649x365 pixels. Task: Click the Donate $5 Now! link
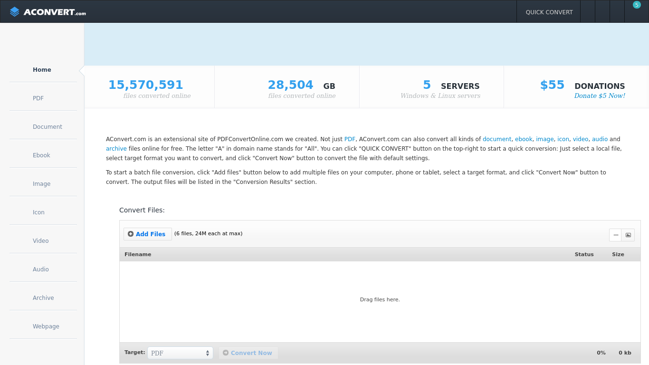click(x=600, y=96)
